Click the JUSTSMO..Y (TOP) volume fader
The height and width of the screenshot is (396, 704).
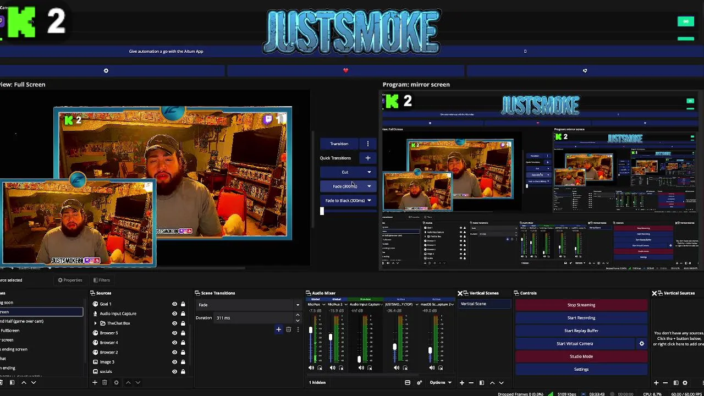point(394,347)
